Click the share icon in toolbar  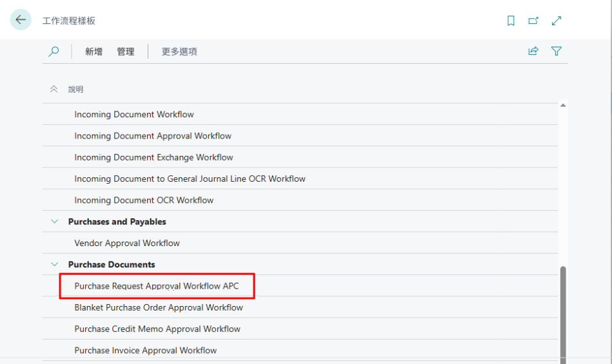[x=533, y=51]
